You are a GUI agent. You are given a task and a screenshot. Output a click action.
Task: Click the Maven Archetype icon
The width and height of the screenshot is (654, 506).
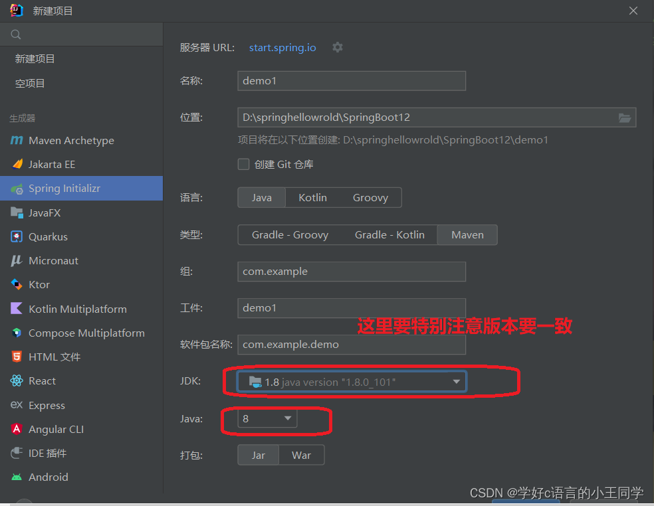[x=16, y=141]
